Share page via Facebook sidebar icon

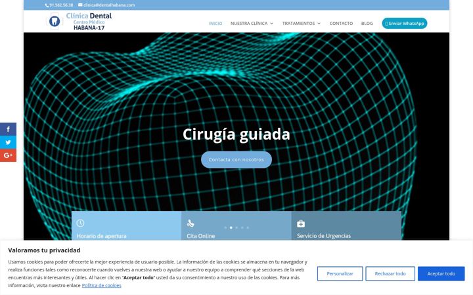click(8, 129)
